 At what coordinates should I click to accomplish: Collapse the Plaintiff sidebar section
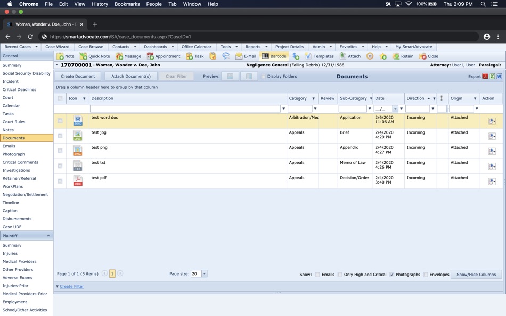(x=48, y=236)
